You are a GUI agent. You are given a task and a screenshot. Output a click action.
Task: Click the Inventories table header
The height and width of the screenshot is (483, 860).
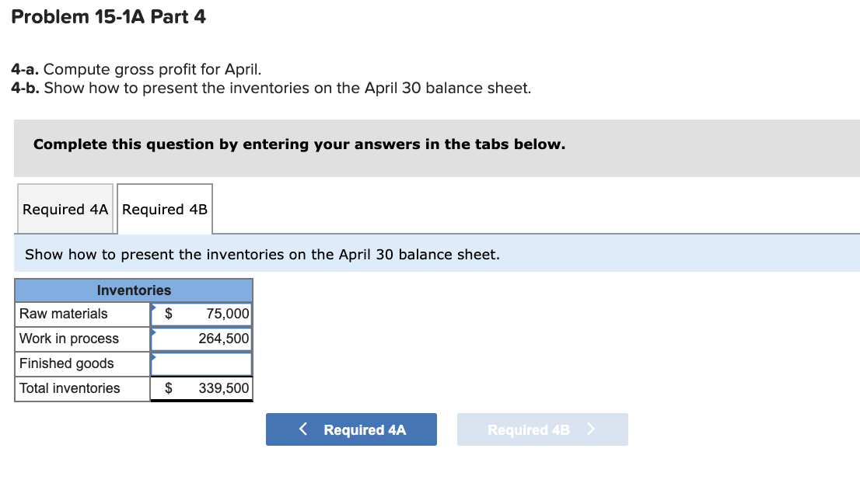tap(134, 290)
